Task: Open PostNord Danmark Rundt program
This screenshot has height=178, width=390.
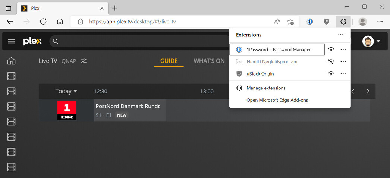Action: coord(130,111)
